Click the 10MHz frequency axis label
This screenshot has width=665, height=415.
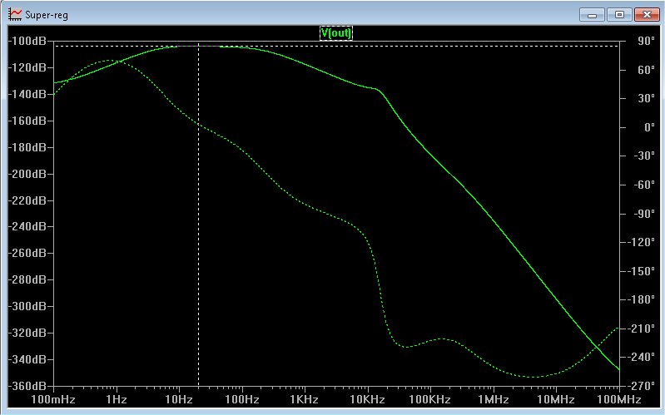[x=556, y=399]
